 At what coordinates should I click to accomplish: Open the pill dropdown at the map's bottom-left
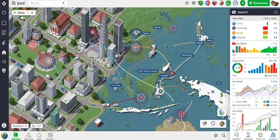(x=20, y=126)
